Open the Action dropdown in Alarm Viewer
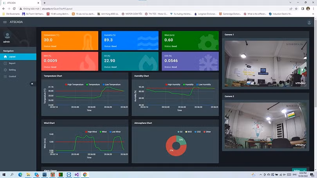317x178 pixels. point(299,171)
